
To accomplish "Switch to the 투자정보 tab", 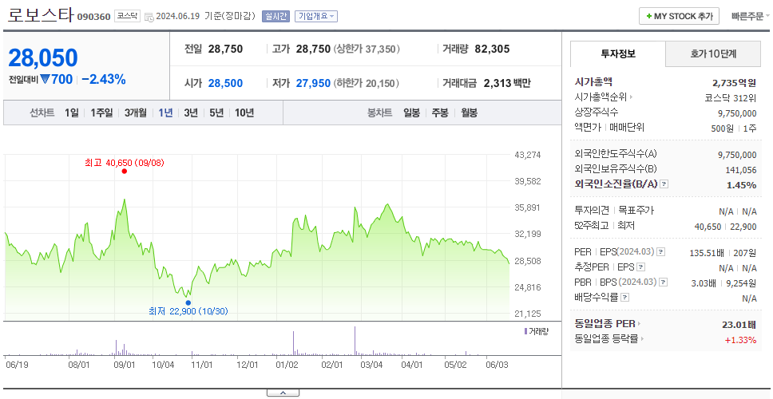I will tap(618, 53).
